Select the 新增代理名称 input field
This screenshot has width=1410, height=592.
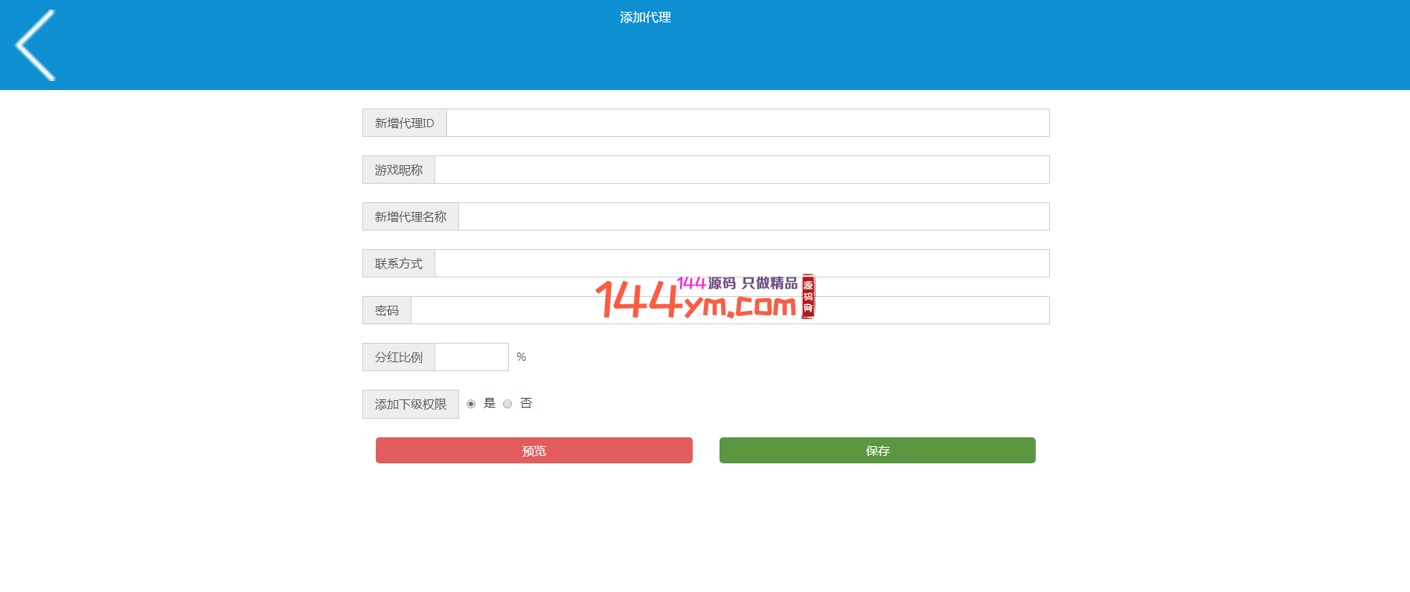[x=753, y=216]
